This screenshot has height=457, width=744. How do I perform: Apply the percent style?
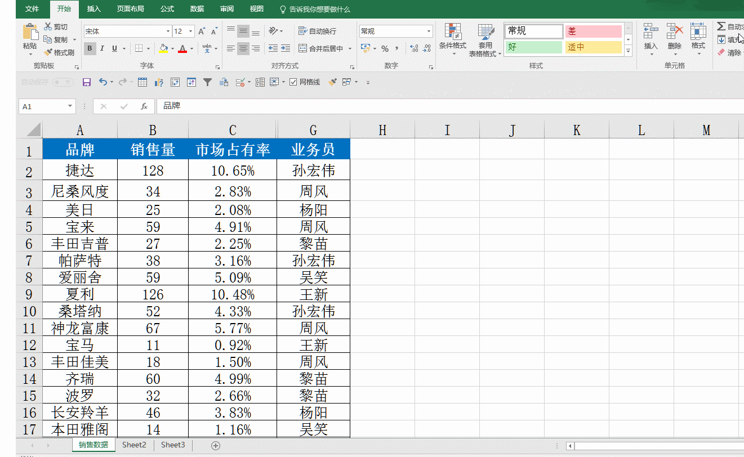tap(385, 49)
